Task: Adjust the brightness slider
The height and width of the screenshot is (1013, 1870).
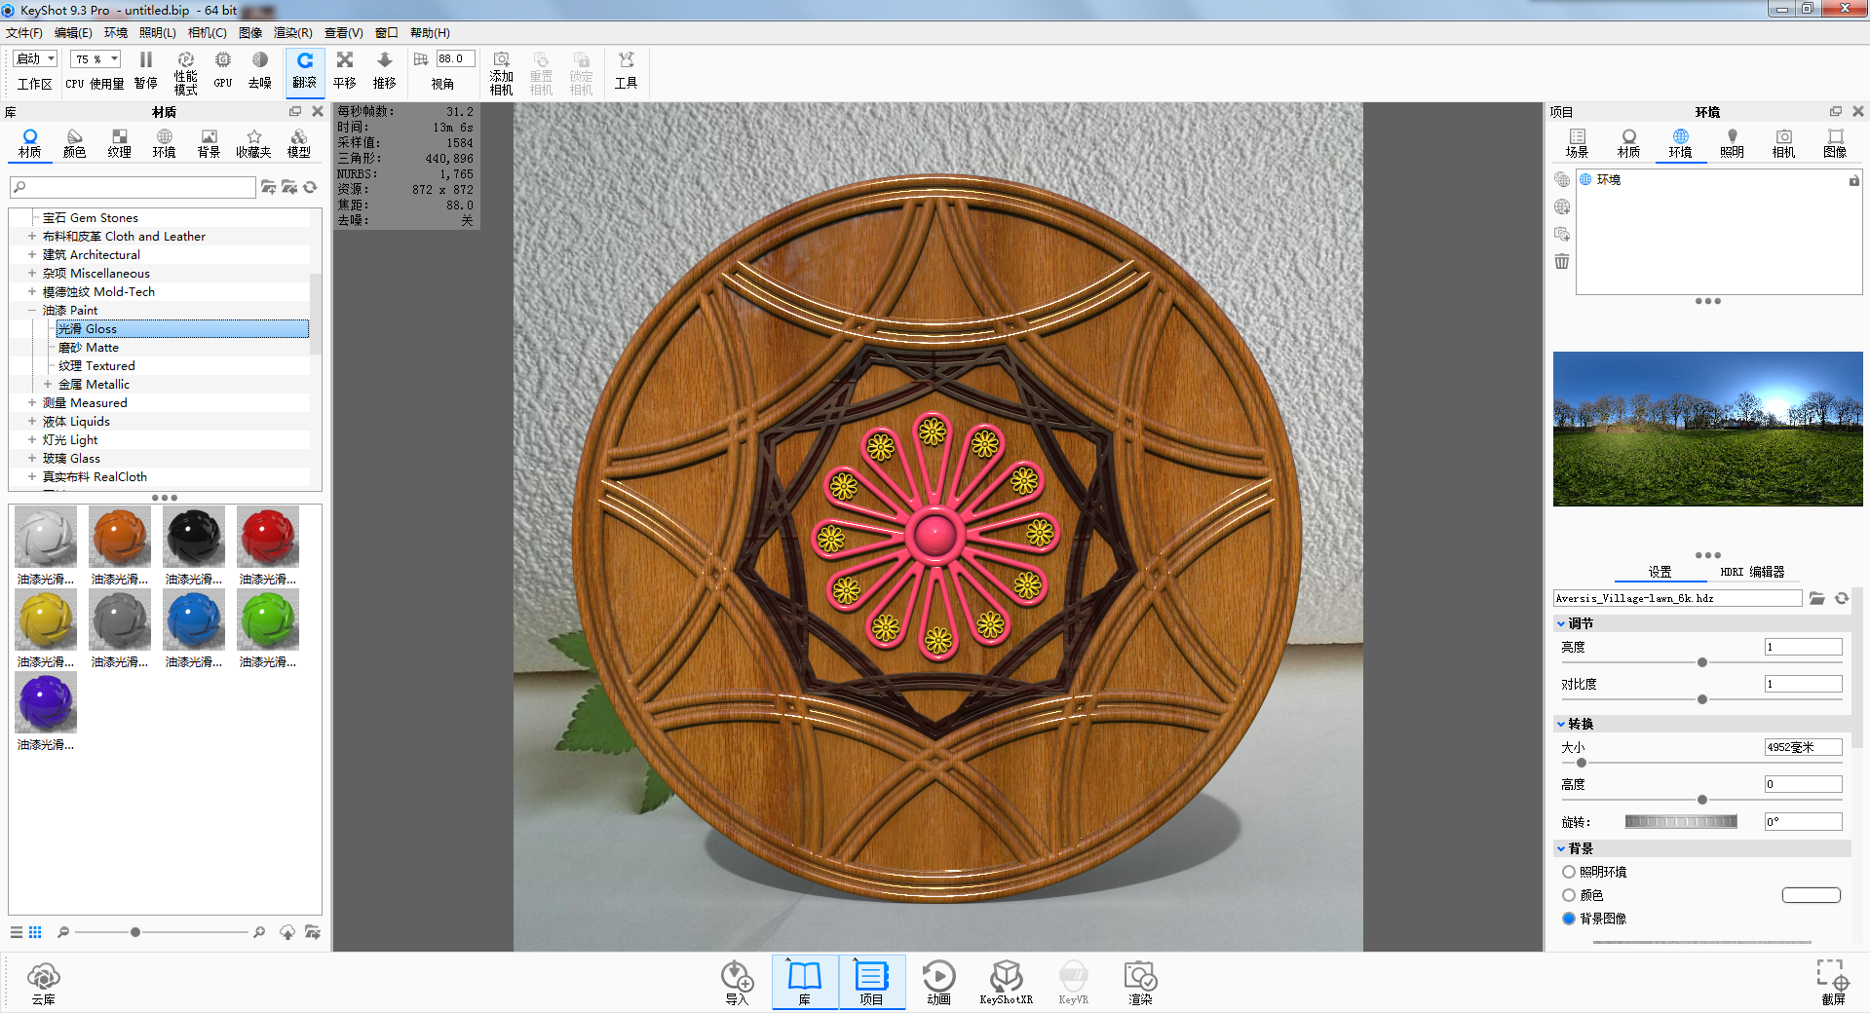Action: tap(1702, 662)
